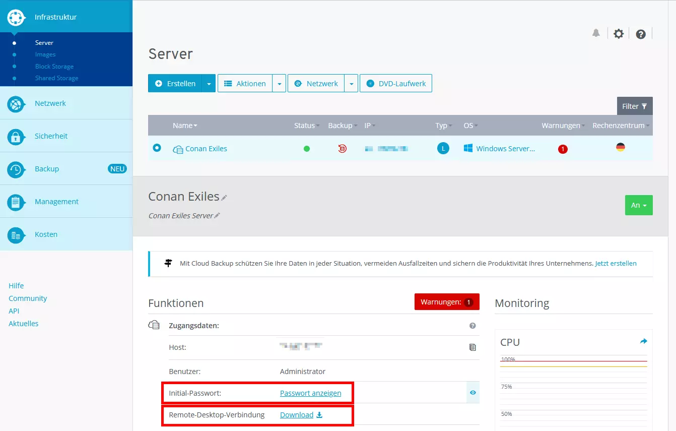Open the green An power state dropdown
This screenshot has width=676, height=431.
pyautogui.click(x=639, y=205)
